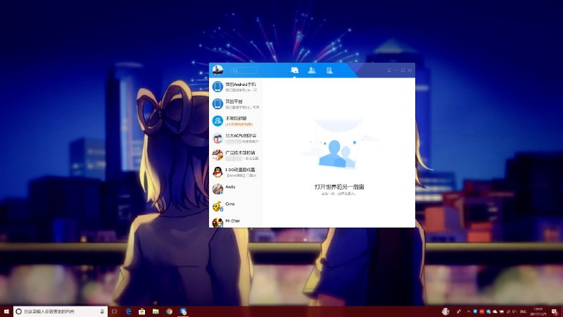Open the chat with Arctic
This screenshot has width=563, height=317.
coord(236,189)
